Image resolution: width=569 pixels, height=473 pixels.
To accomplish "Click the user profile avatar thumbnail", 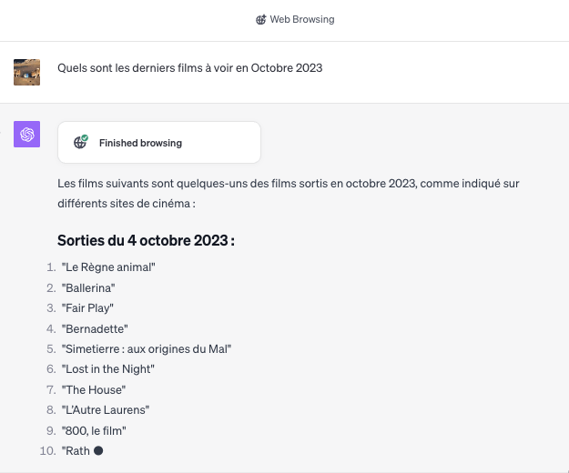I will pos(26,73).
